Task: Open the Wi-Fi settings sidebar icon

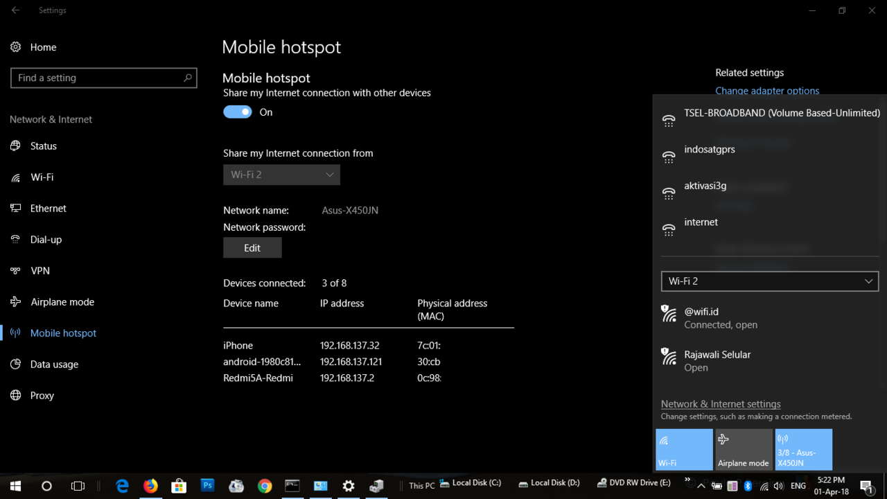Action: click(x=15, y=177)
